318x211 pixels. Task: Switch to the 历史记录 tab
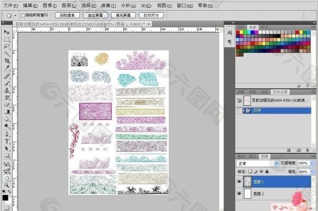click(x=280, y=92)
